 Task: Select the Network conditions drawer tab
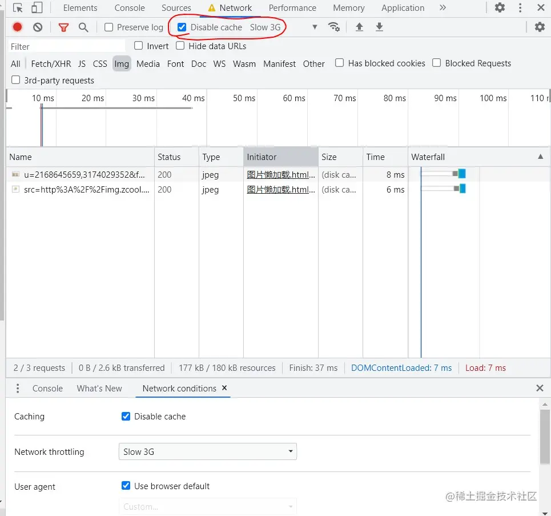179,389
